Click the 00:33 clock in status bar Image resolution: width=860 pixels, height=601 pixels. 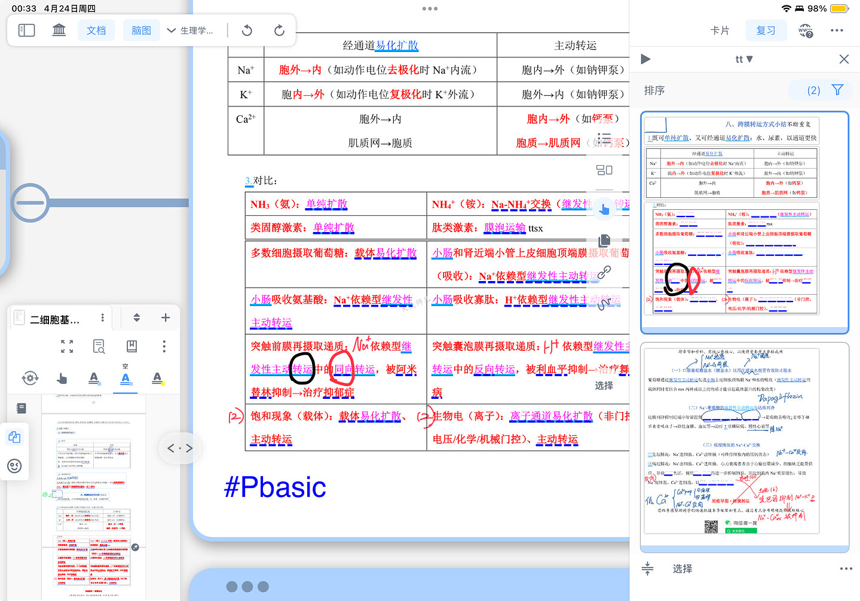tap(24, 8)
